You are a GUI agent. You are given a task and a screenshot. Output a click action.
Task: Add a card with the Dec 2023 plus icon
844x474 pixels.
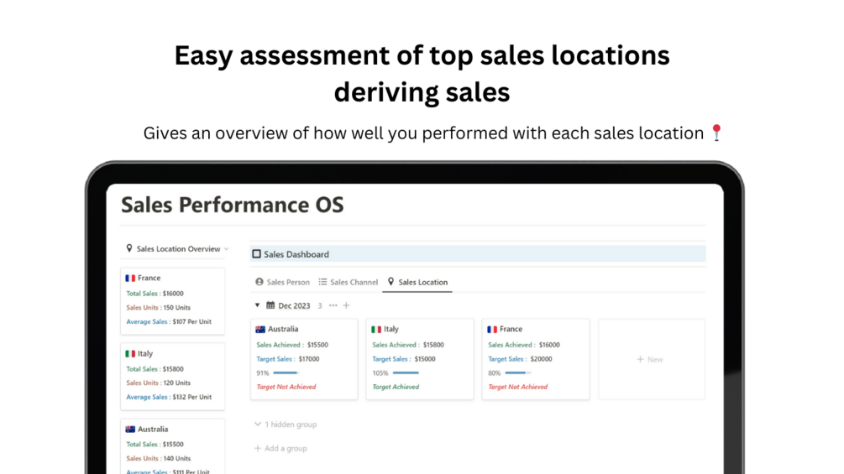[x=346, y=305]
